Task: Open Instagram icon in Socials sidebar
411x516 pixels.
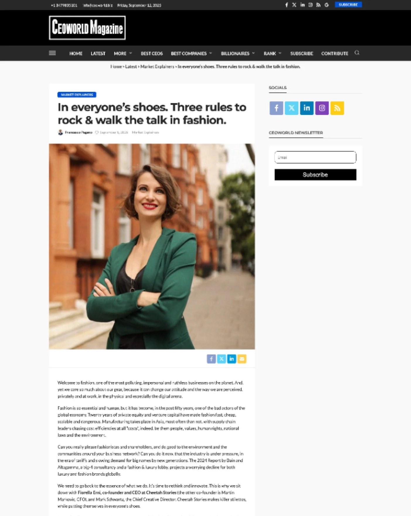Action: 322,108
